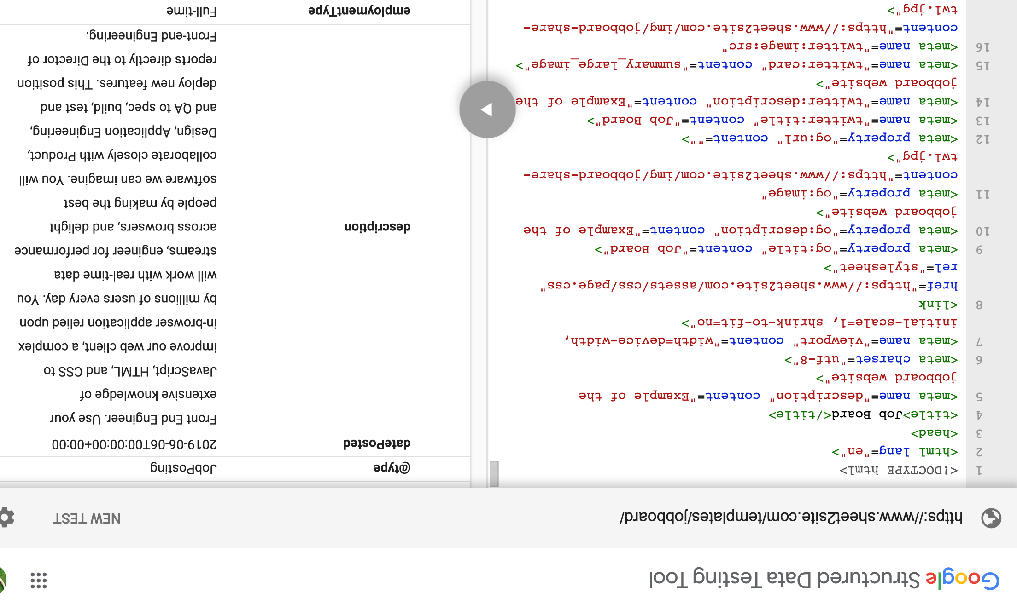Click the title Job Board code line
Viewport: 1017px width, 610px height.
863,415
